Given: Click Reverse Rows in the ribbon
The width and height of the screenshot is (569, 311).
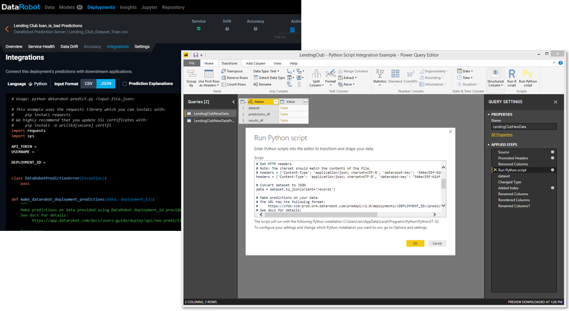Looking at the screenshot, I should [x=235, y=78].
